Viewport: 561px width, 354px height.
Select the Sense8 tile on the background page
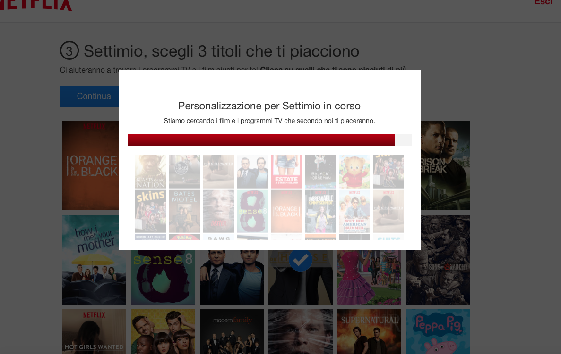[x=163, y=277]
